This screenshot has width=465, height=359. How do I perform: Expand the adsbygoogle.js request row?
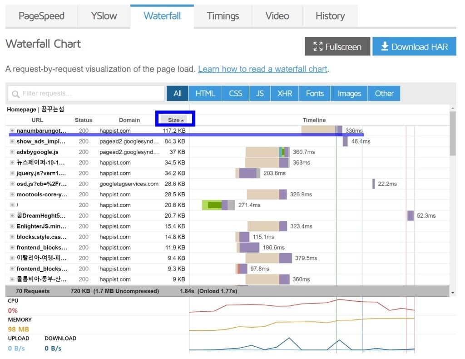[x=12, y=152]
